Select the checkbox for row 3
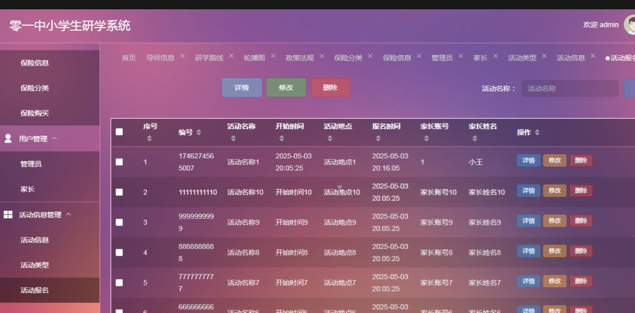Screen dimensions: 635x313 (x=119, y=222)
